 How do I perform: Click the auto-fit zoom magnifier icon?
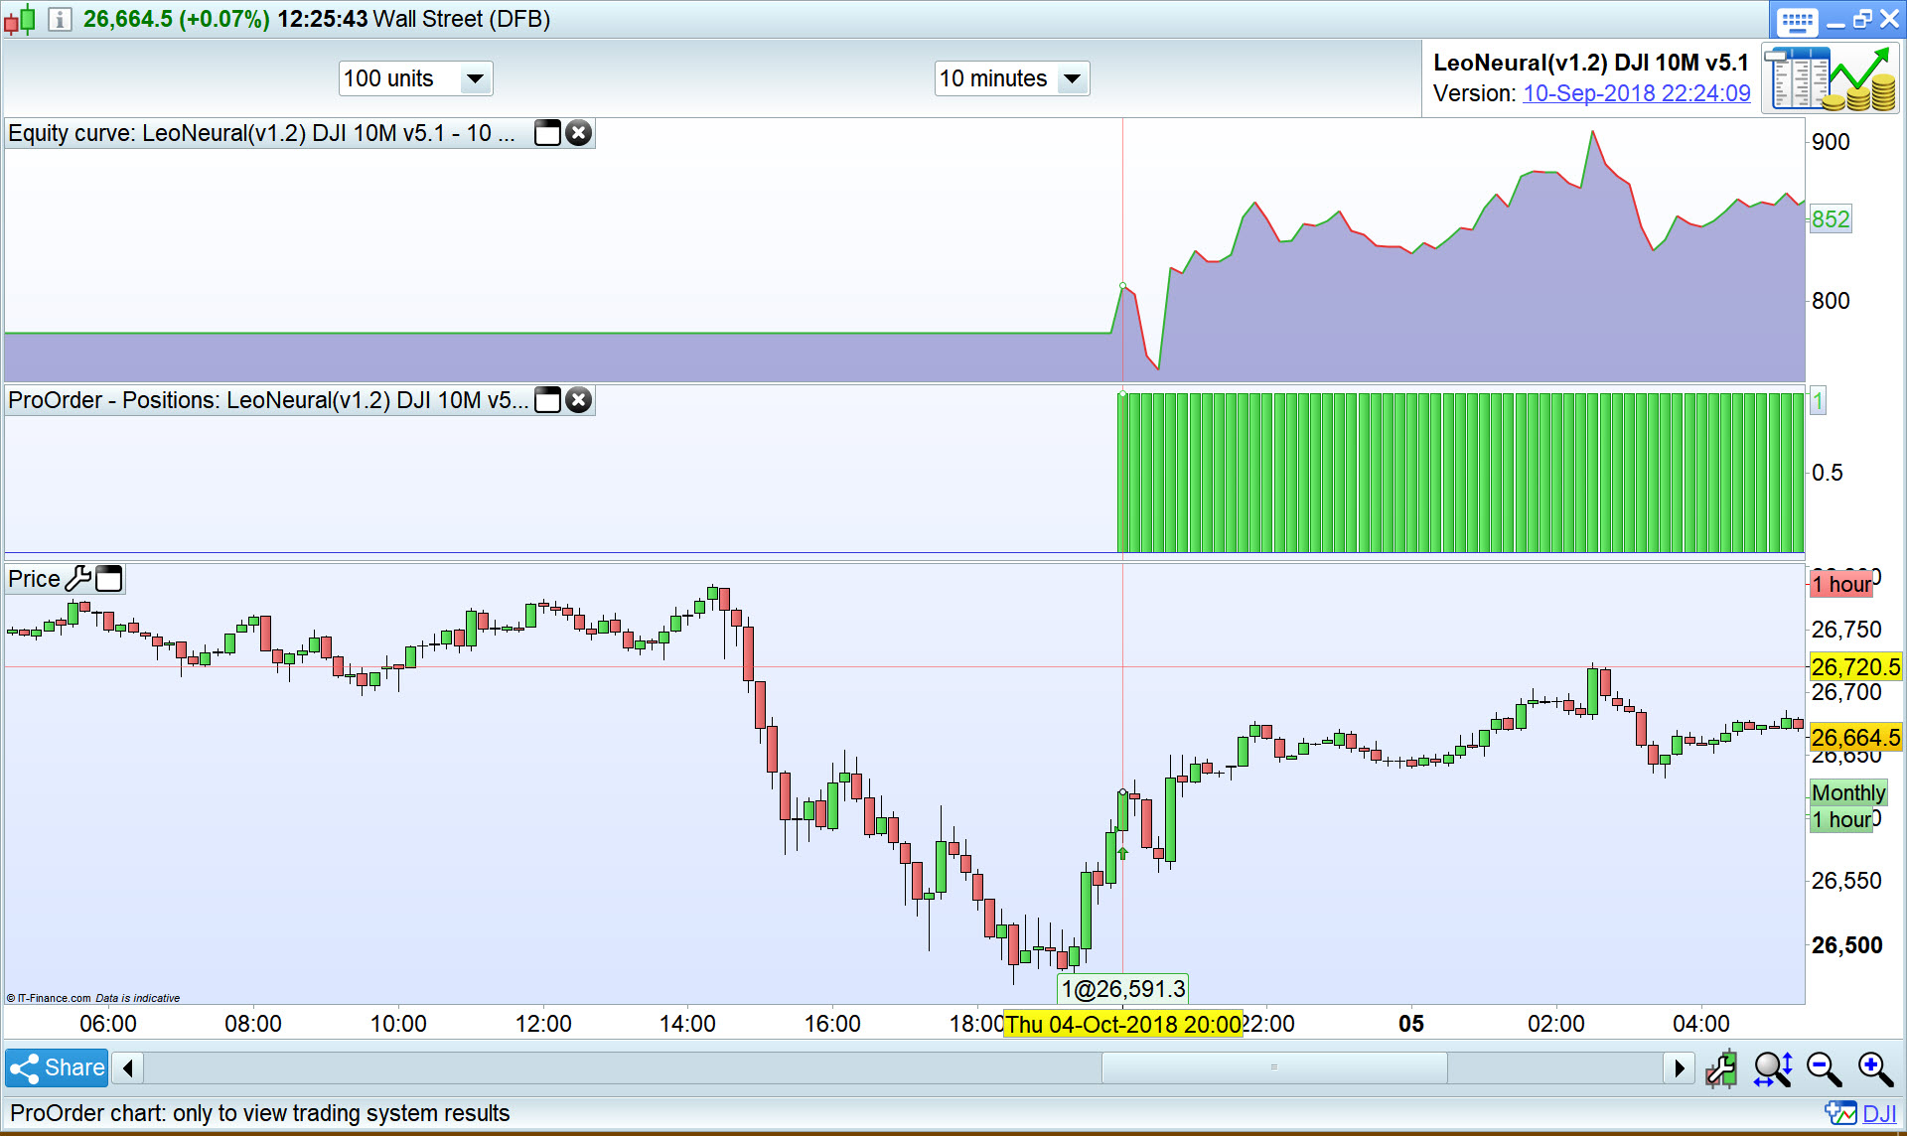tap(1773, 1069)
